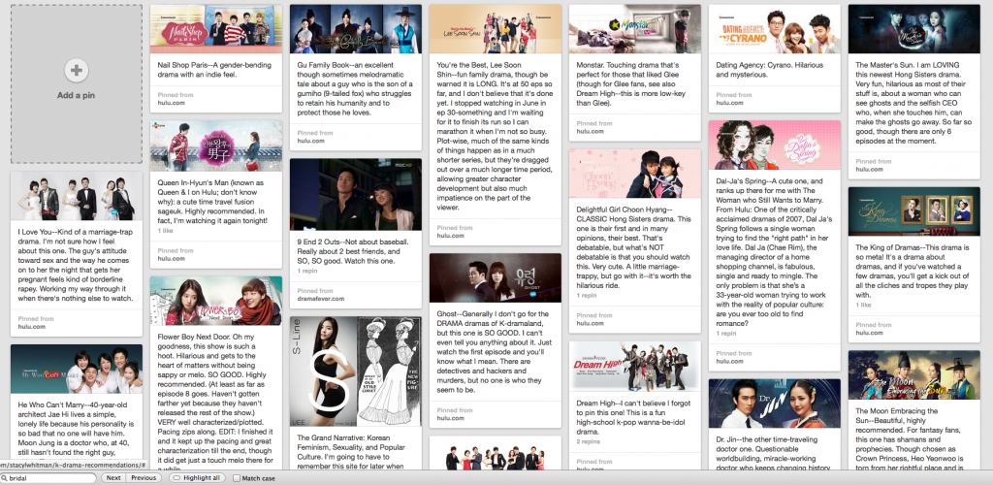Open The Moon Embracing the Sun image

[x=913, y=374]
